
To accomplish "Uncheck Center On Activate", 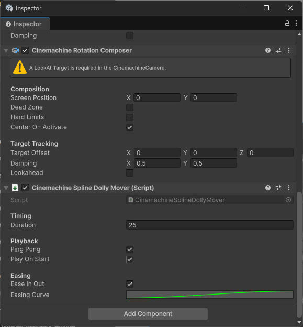I will [130, 127].
